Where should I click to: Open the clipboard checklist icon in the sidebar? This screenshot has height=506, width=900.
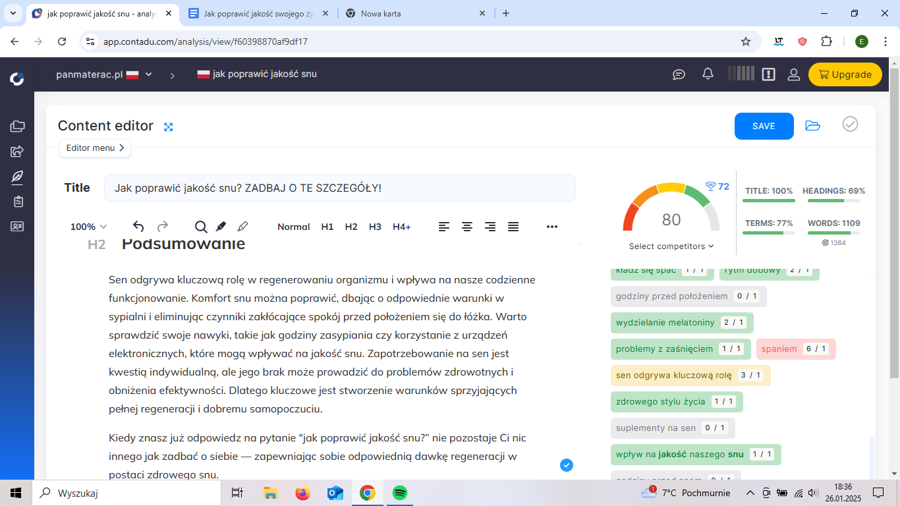coord(17,202)
